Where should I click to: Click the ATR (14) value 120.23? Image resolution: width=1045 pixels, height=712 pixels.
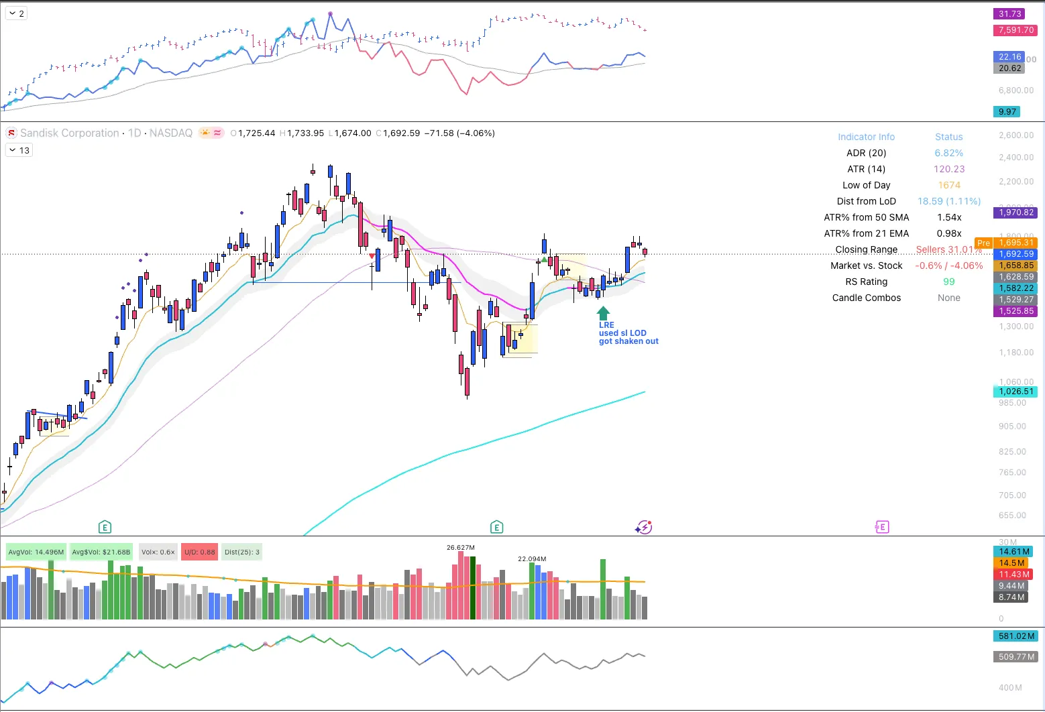click(949, 169)
